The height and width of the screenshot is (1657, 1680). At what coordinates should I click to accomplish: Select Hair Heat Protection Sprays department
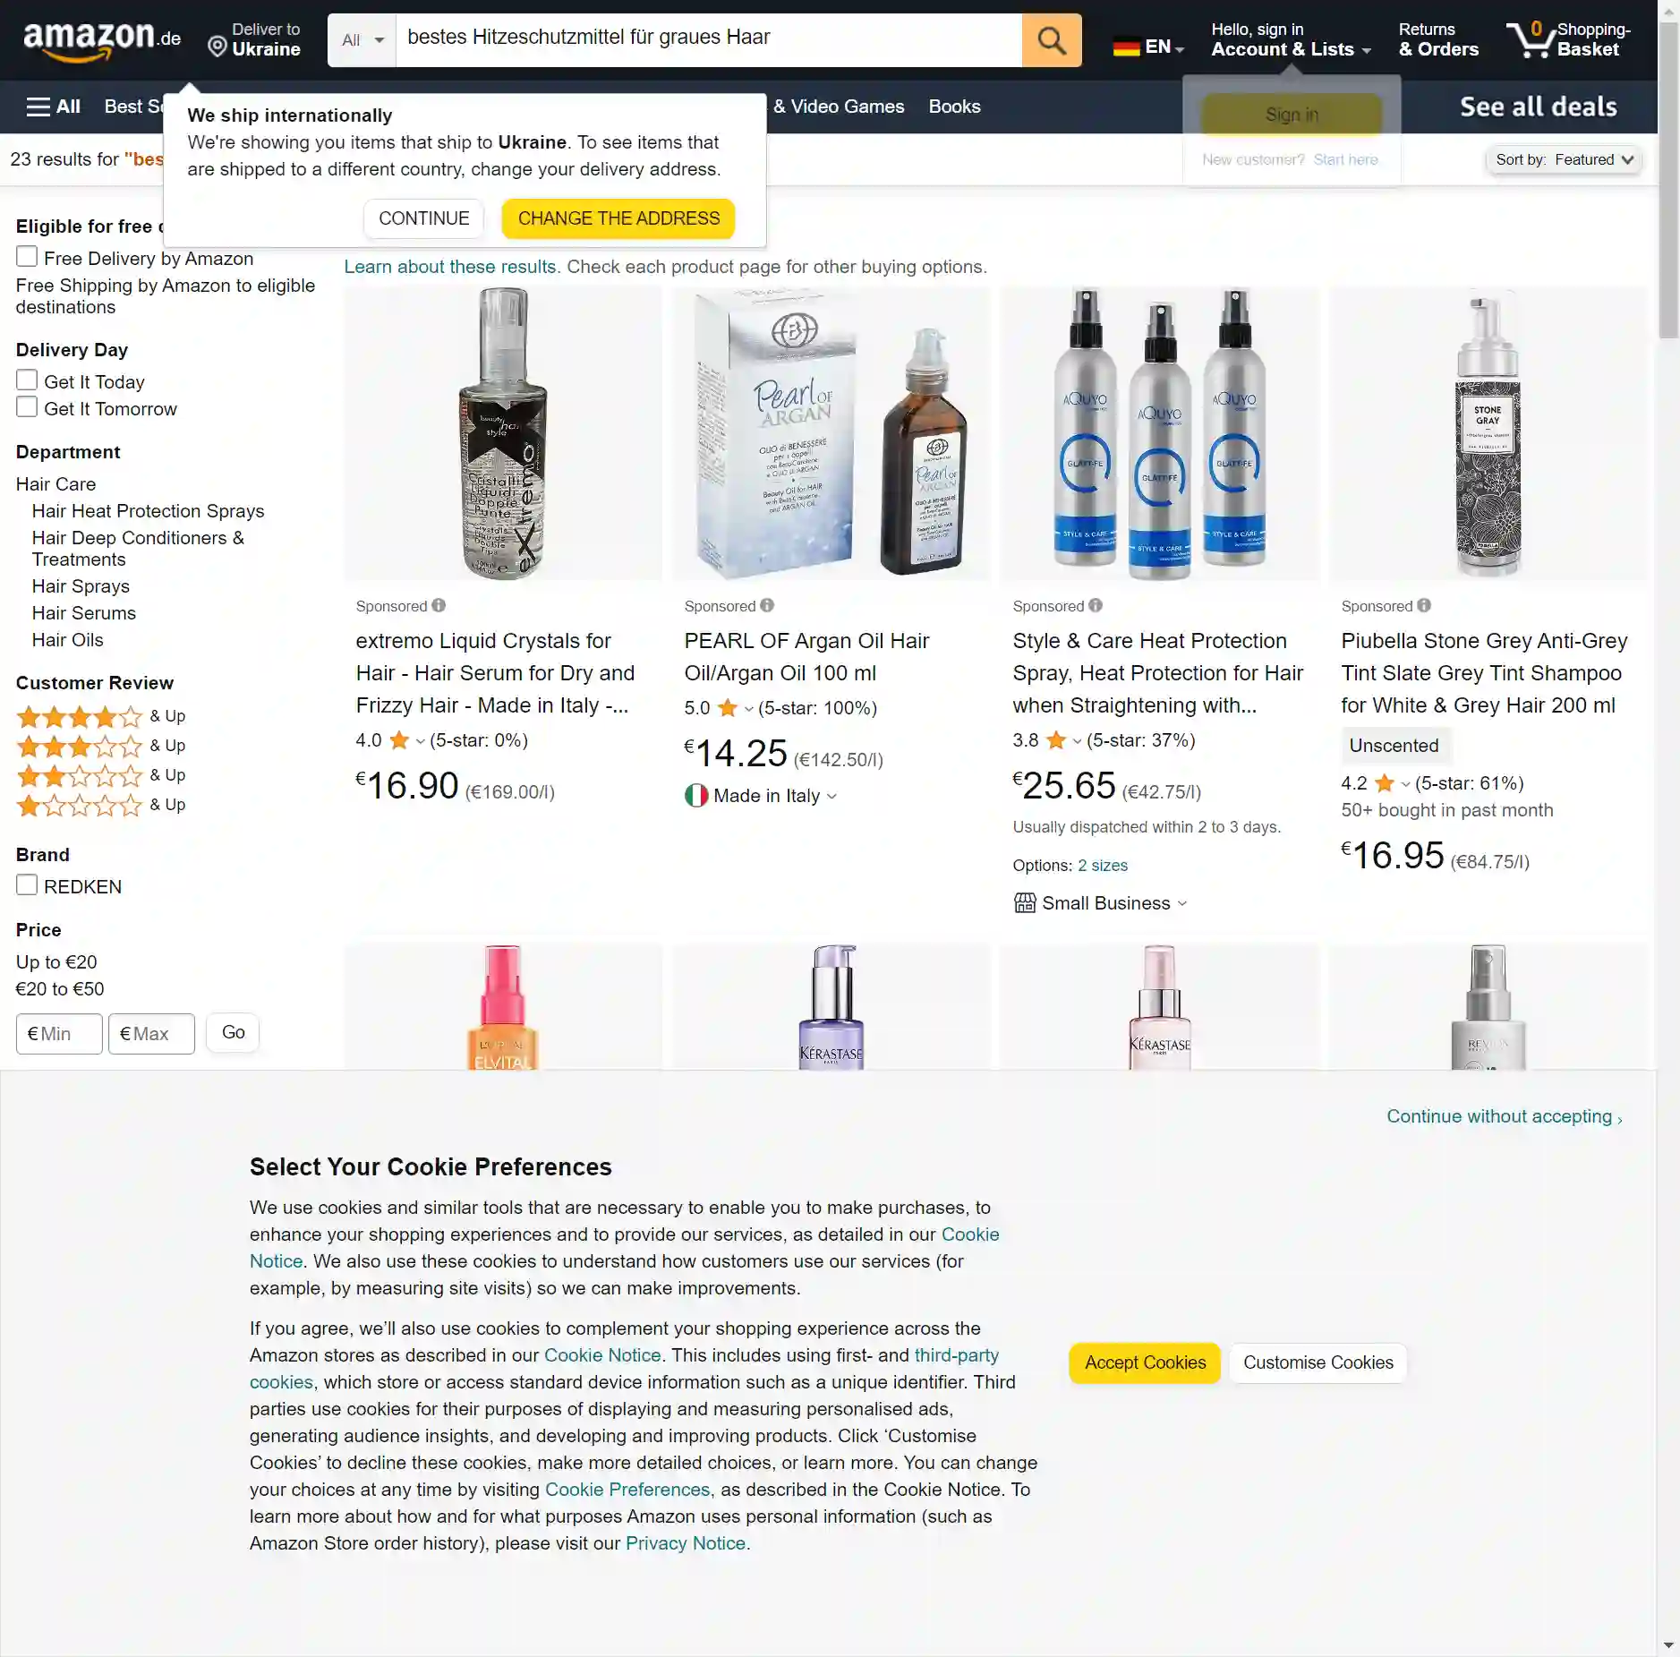[x=149, y=511]
